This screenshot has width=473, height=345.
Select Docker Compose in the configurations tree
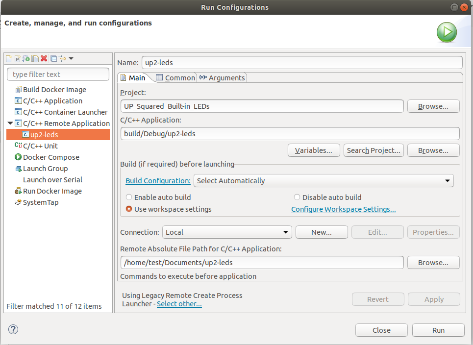51,157
